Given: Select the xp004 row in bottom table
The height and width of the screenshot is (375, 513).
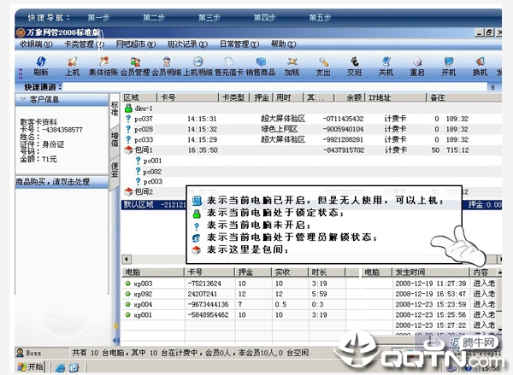Looking at the screenshot, I should click(240, 304).
